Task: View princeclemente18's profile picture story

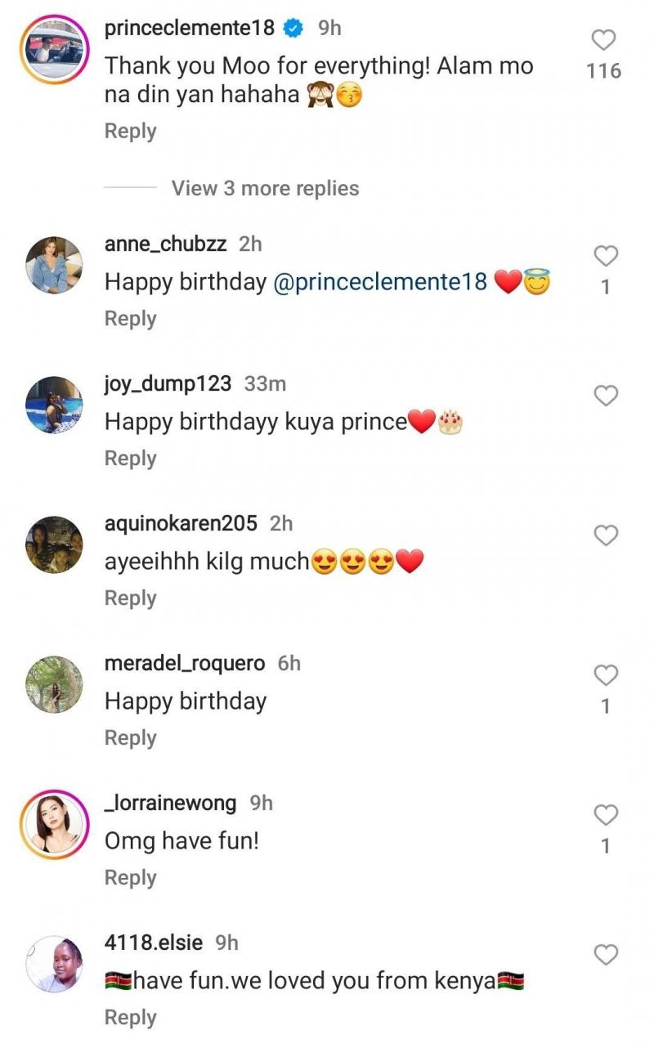Action: pyautogui.click(x=54, y=51)
